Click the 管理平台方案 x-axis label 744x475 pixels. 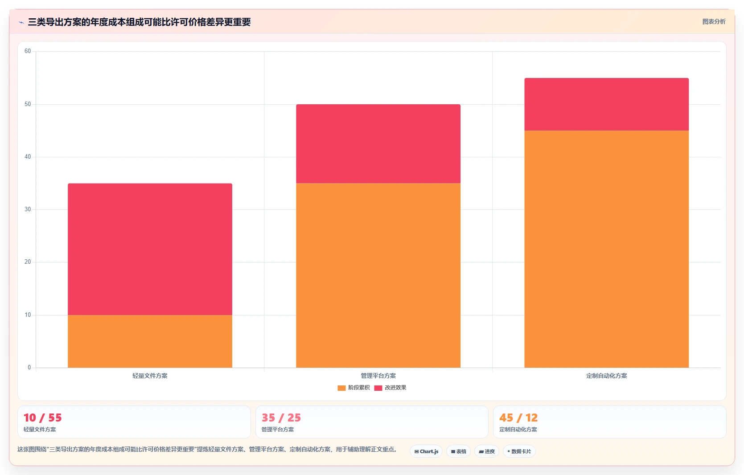(378, 376)
